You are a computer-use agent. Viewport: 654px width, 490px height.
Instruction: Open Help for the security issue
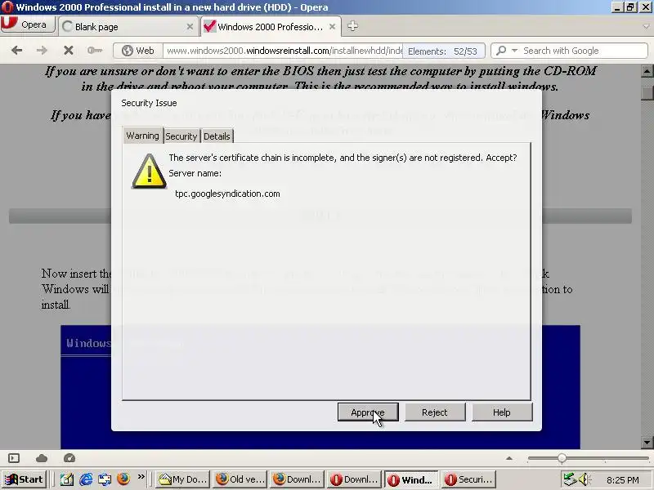502,412
